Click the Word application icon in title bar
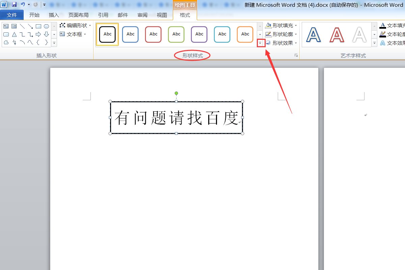405x270 pixels. (x=3, y=4)
